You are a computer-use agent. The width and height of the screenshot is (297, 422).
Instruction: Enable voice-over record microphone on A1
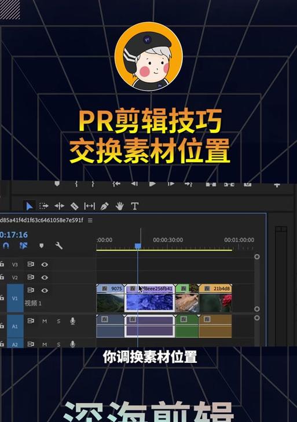[x=72, y=321]
